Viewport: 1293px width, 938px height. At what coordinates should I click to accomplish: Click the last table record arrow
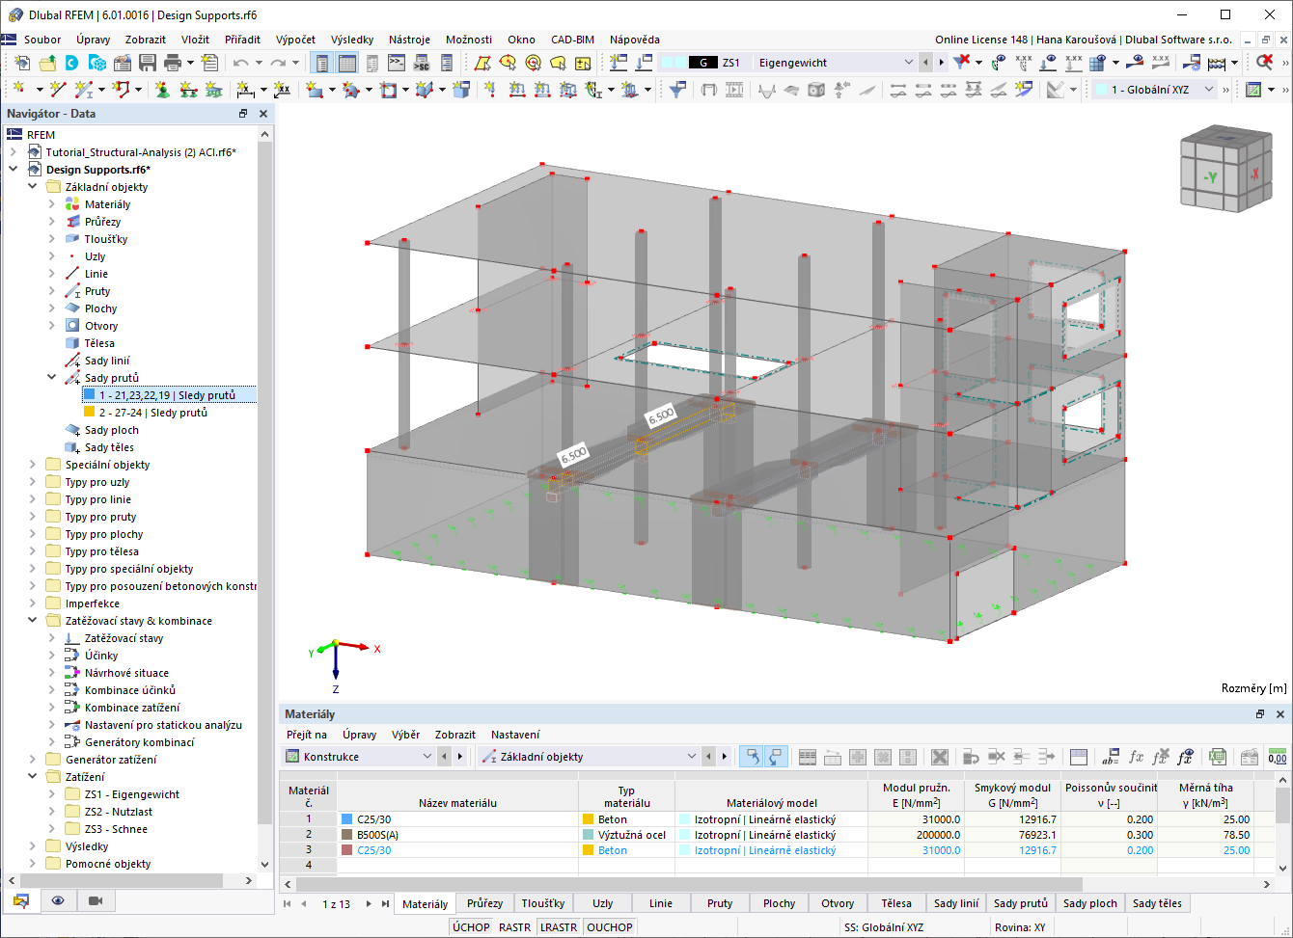[385, 903]
